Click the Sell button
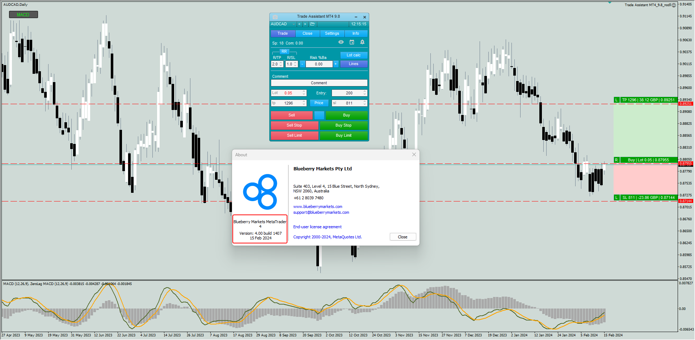 tap(292, 115)
